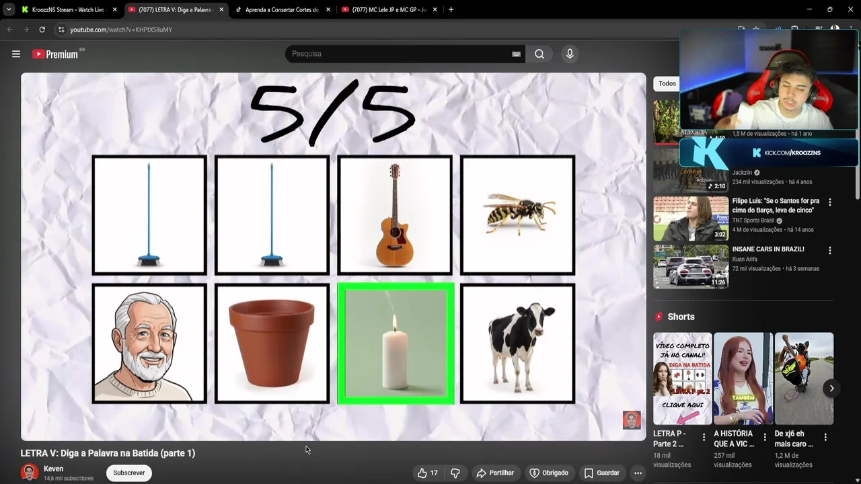The height and width of the screenshot is (484, 861).
Task: Open options for INSANE CARS IN BRAZIL video
Action: [829, 250]
